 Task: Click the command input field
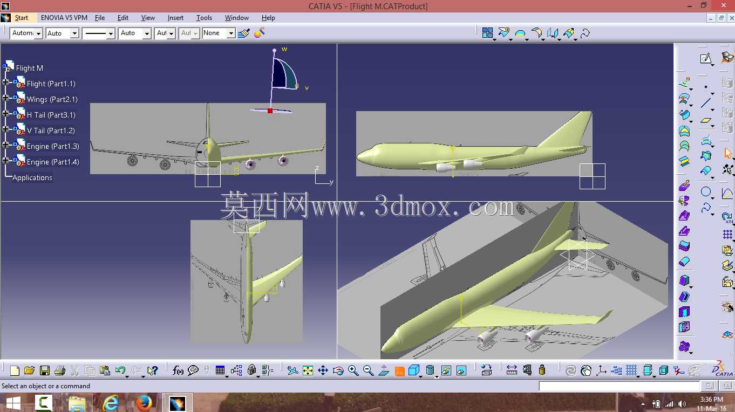tap(619, 386)
